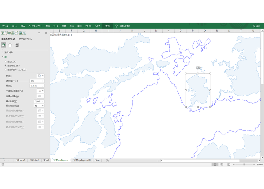This screenshot has height=189, width=264.
Task: Open the データ ribbon tab
Action: point(56,26)
